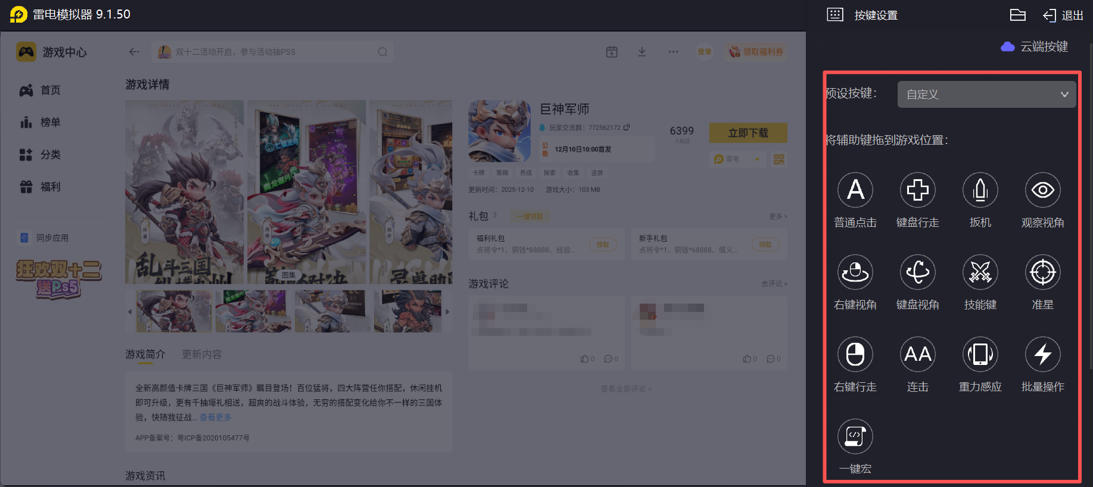The height and width of the screenshot is (487, 1093).
Task: Open the 雷电 install target dropdown
Action: 737,159
